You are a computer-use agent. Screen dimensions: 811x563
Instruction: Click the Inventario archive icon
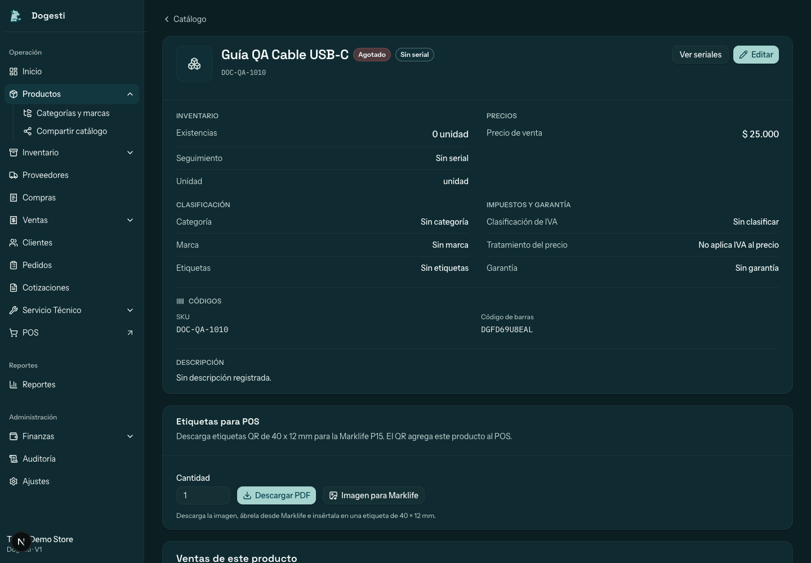pos(14,153)
